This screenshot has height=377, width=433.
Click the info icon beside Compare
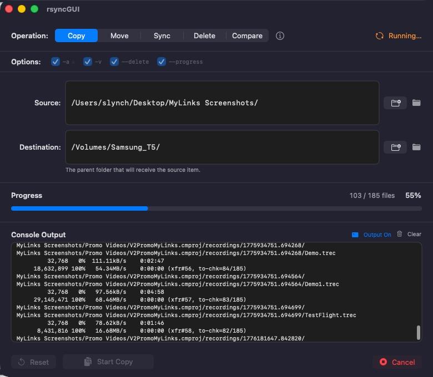(x=280, y=36)
